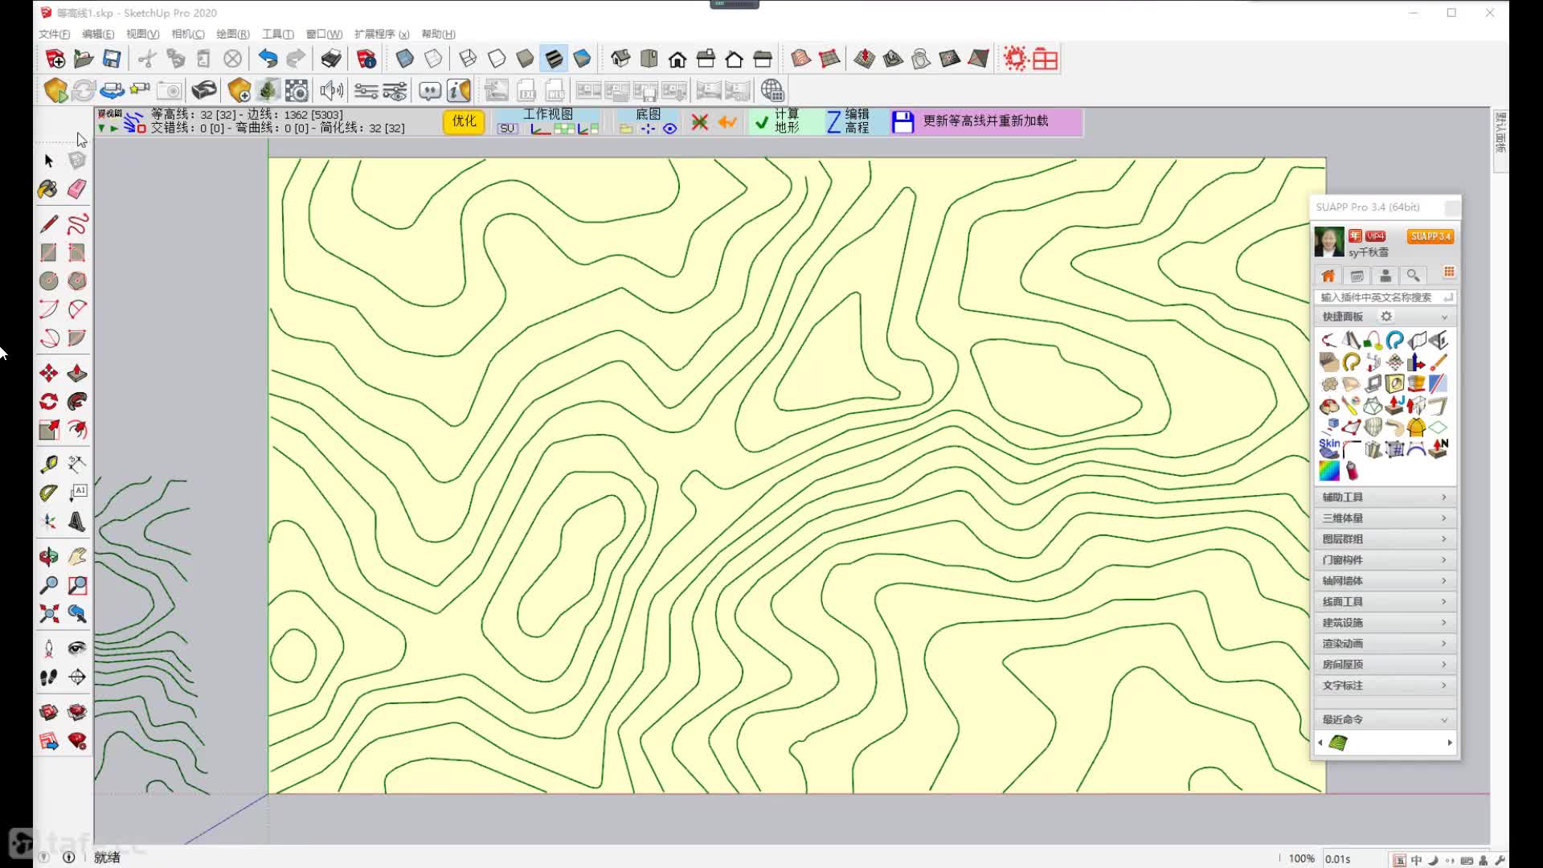This screenshot has width=1543, height=868.
Task: Choose the Look Around eye tool
Action: click(77, 648)
